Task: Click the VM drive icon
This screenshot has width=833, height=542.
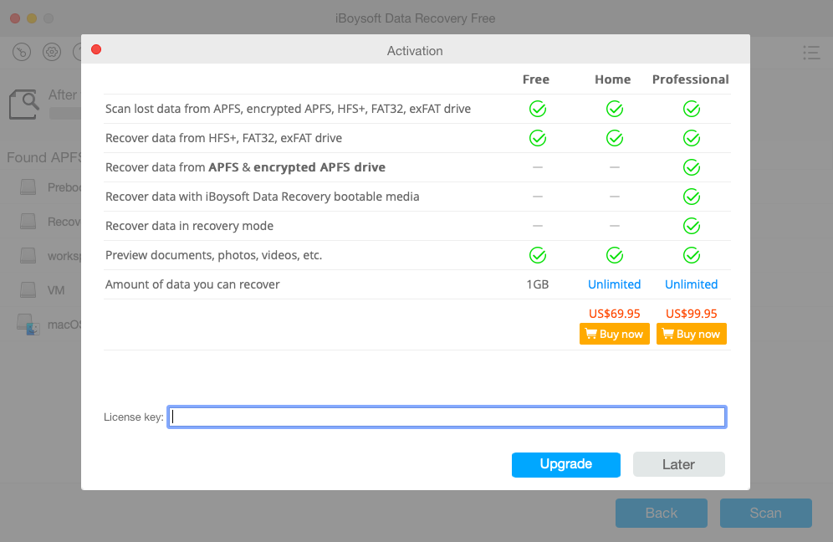Action: coord(29,290)
